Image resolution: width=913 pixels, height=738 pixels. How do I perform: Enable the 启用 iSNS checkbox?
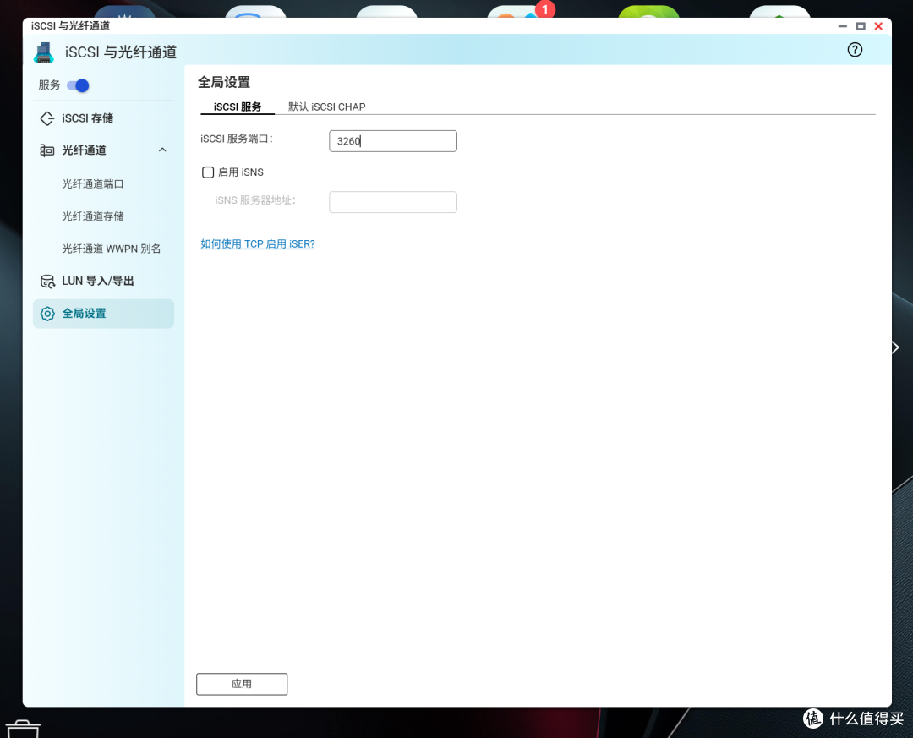[x=208, y=172]
